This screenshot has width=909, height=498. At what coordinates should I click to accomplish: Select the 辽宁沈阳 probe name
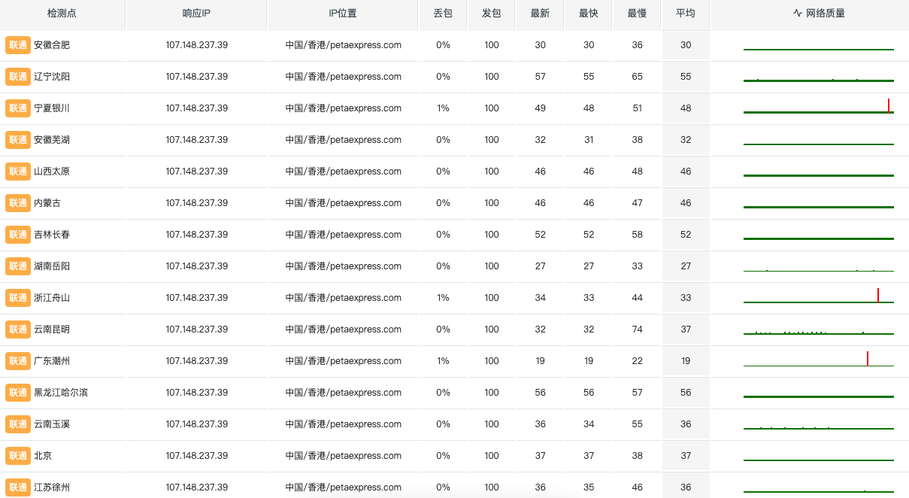[52, 77]
